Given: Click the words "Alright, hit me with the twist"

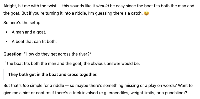Looking at the screenshot, I should [x=30, y=6].
